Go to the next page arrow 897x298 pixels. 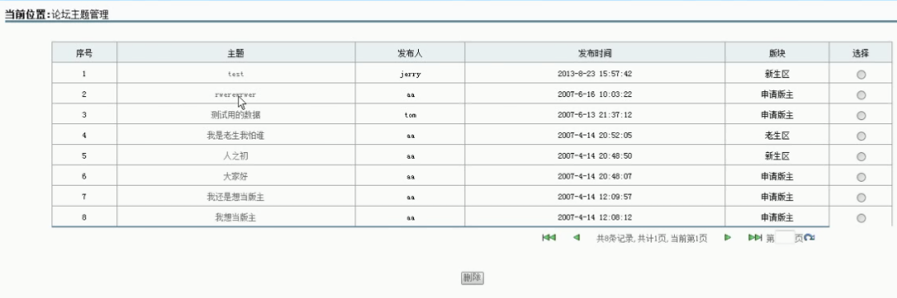728,237
